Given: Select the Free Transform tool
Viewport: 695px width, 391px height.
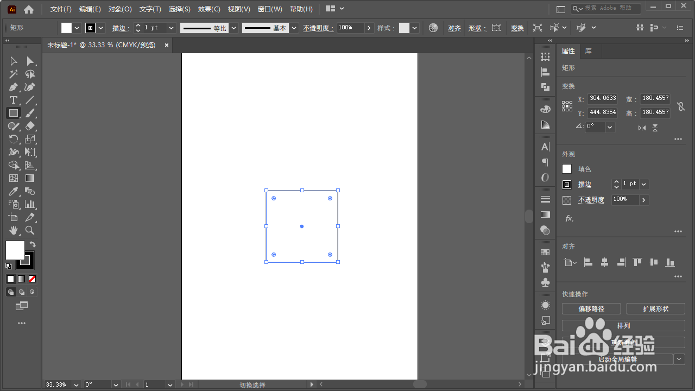Looking at the screenshot, I should [x=30, y=153].
